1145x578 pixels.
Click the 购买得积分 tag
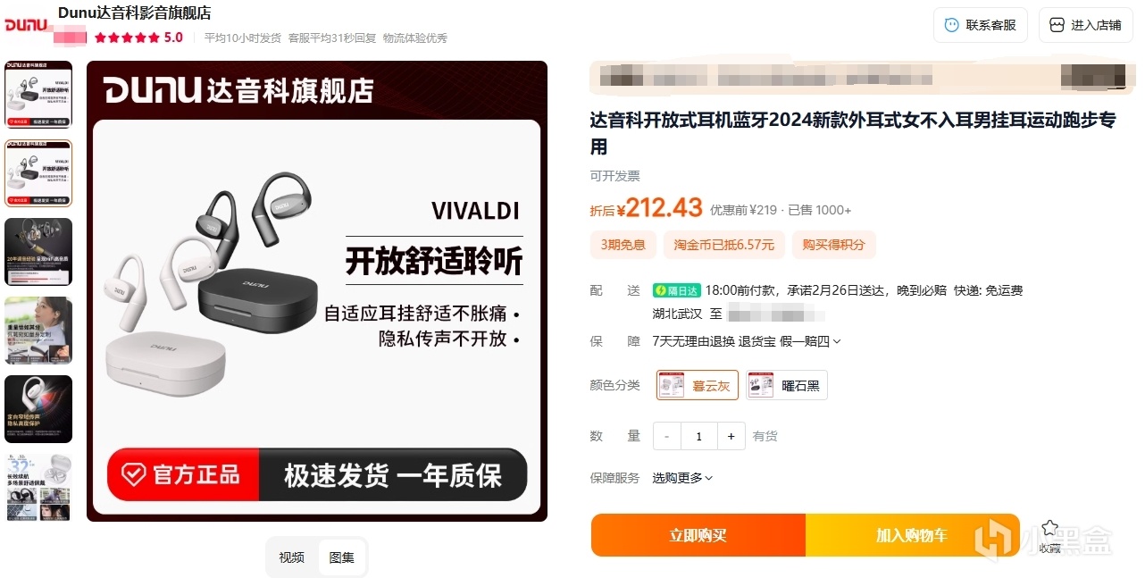pos(834,245)
